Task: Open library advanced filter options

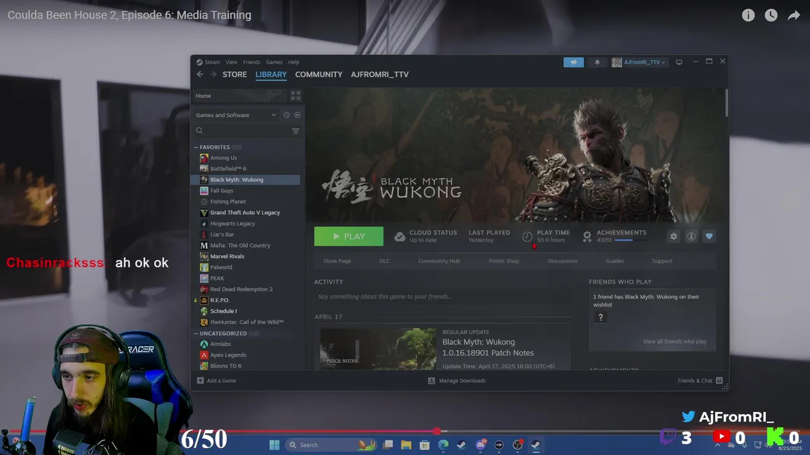Action: pos(296,131)
